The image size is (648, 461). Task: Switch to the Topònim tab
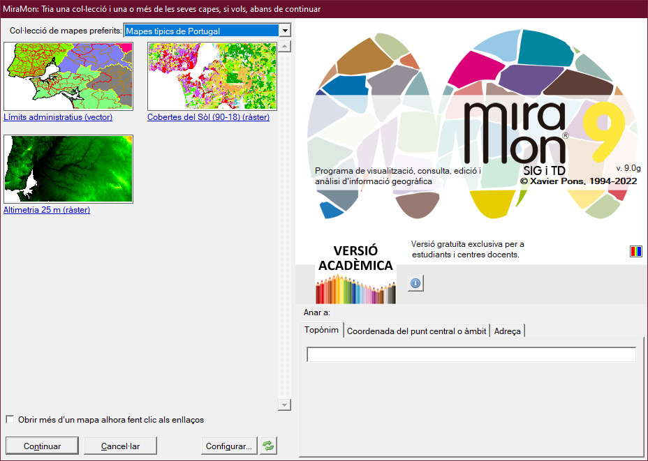click(x=321, y=330)
